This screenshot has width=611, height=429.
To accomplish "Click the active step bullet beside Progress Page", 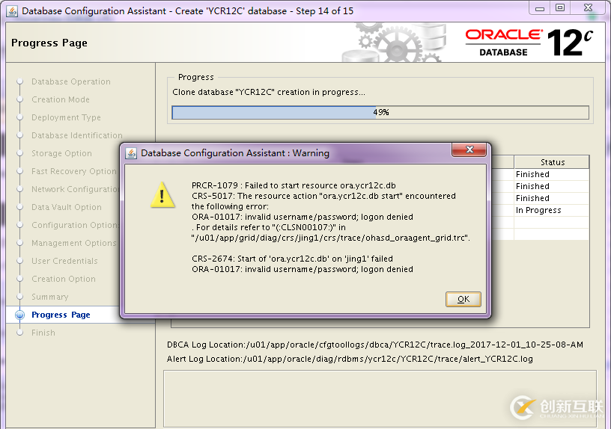I will pyautogui.click(x=19, y=315).
